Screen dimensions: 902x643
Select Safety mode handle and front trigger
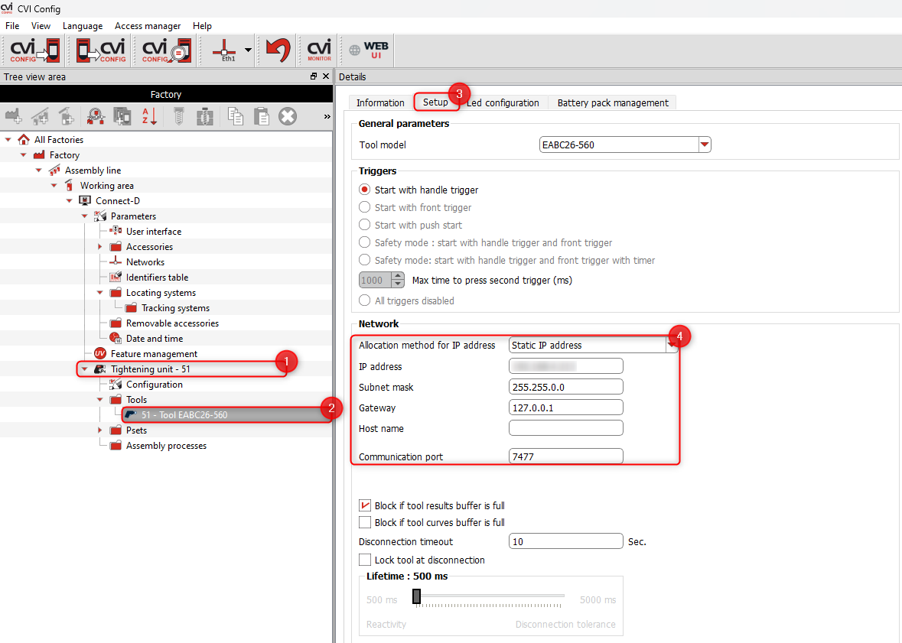(x=365, y=242)
